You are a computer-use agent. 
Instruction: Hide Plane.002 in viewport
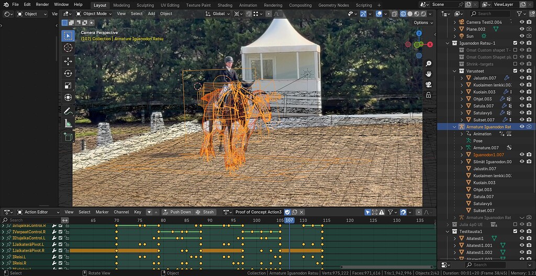tap(522, 29)
